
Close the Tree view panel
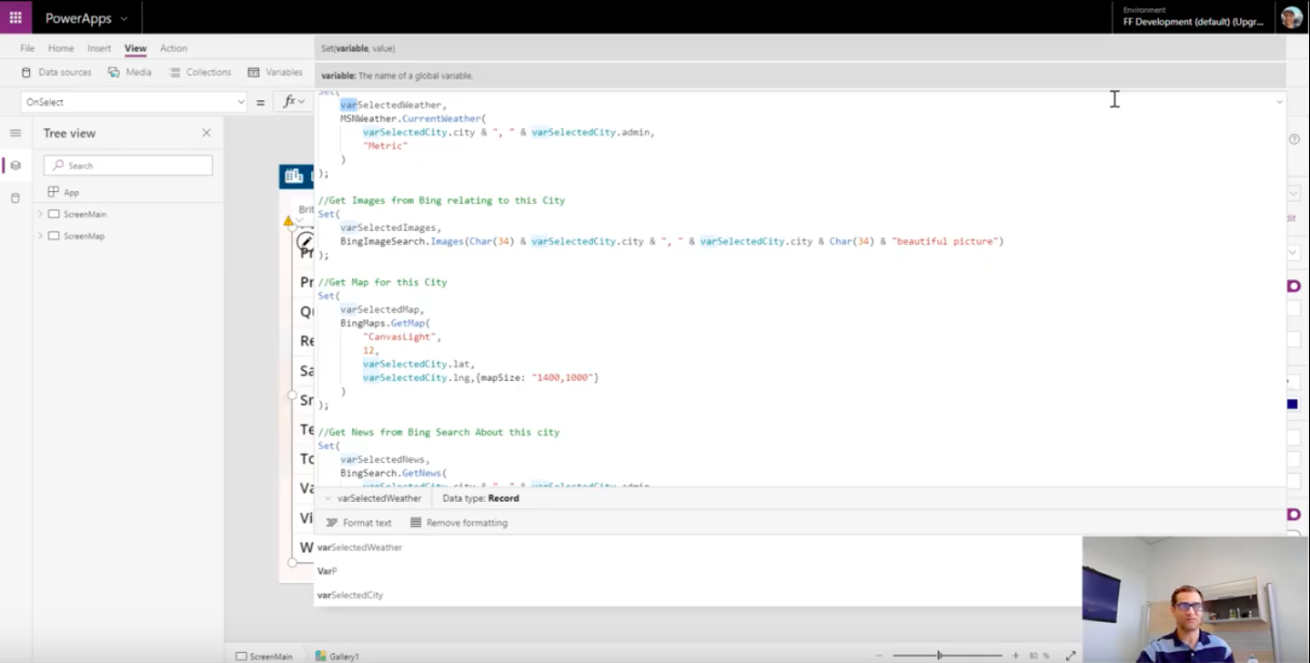[207, 133]
